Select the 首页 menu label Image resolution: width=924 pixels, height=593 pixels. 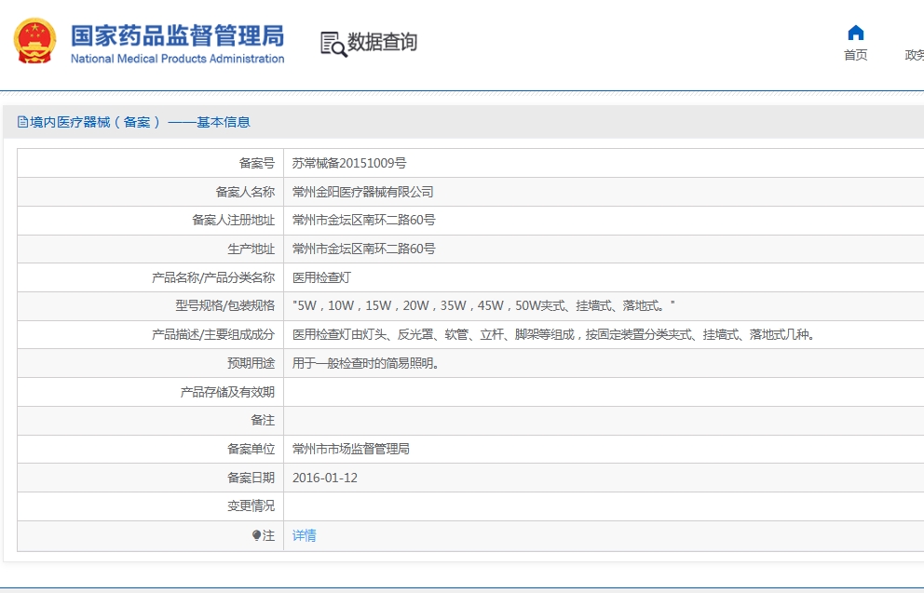(856, 55)
